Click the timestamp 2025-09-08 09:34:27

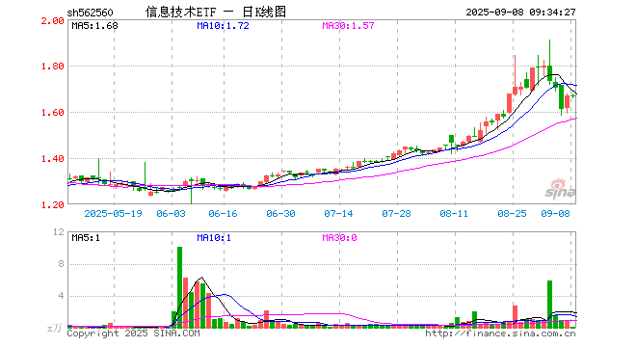pos(520,13)
